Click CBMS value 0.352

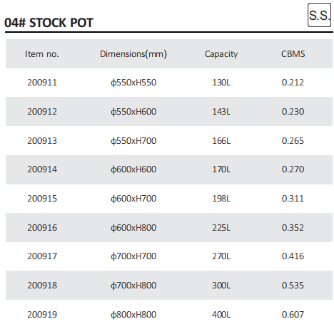[293, 228]
